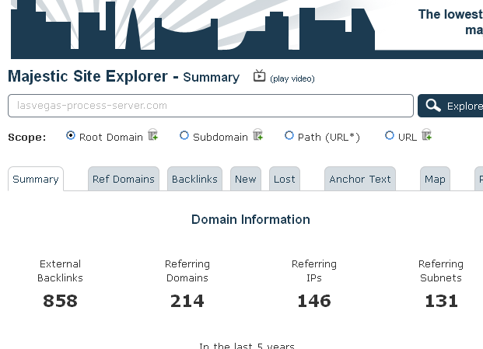The width and height of the screenshot is (483, 349).
Task: Click the Referring Domains label
Action: click(x=187, y=270)
